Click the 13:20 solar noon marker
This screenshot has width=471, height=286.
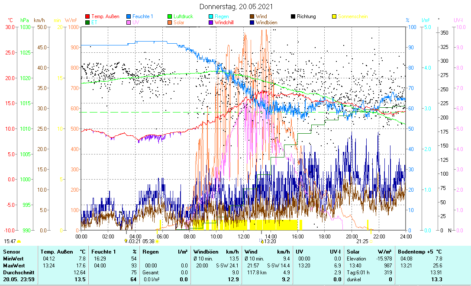[270, 241]
